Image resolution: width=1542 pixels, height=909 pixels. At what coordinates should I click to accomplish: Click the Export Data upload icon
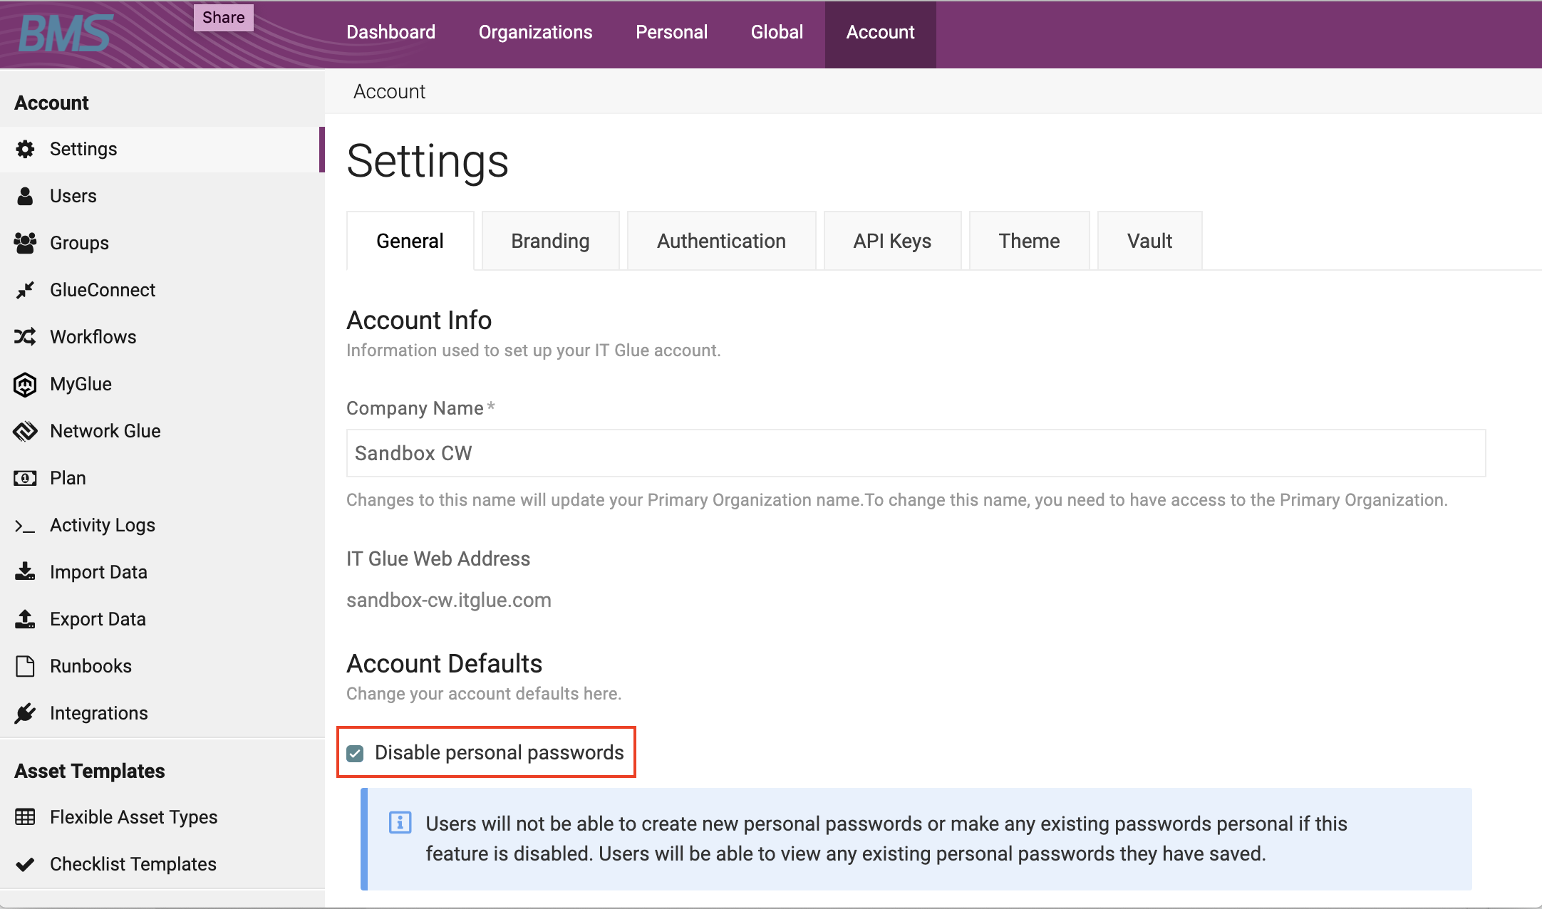[25, 618]
